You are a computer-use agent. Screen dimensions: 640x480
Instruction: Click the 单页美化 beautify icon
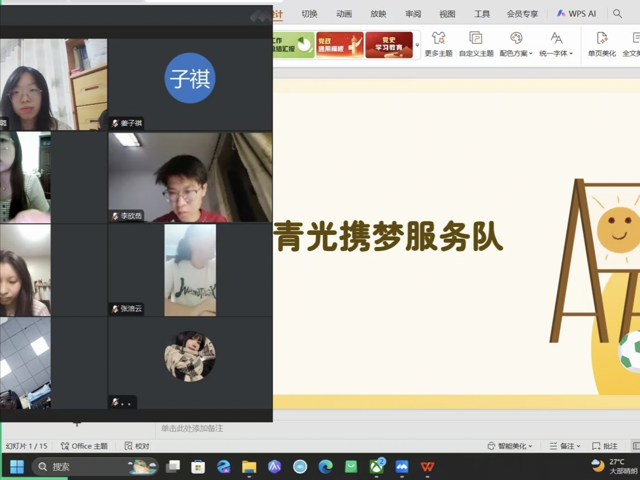point(602,38)
